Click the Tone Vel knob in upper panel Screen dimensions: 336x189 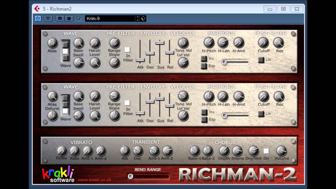(183, 43)
